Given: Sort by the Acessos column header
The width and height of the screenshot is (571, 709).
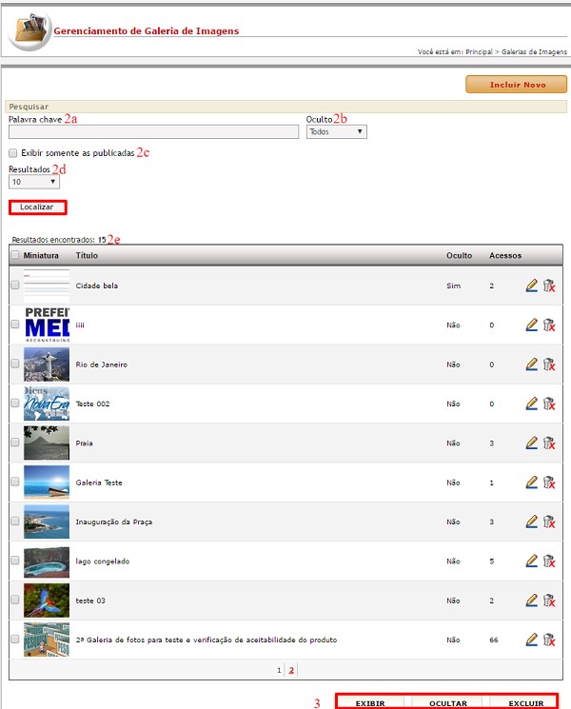Looking at the screenshot, I should [x=505, y=255].
